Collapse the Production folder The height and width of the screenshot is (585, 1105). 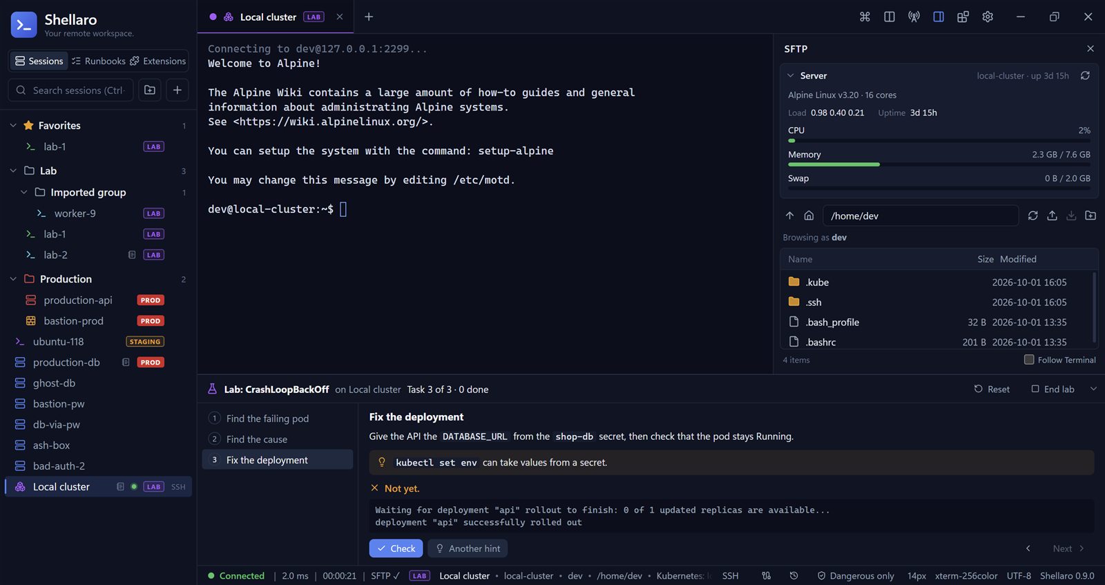(x=13, y=279)
